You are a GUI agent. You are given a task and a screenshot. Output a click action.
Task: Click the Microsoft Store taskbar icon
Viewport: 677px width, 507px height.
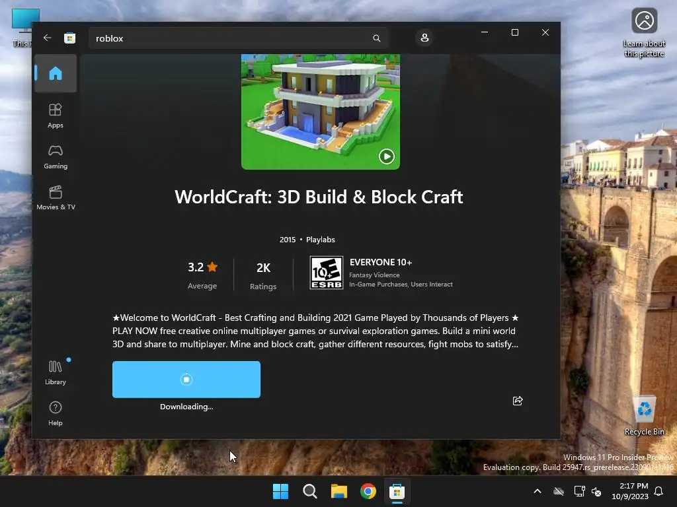click(397, 491)
